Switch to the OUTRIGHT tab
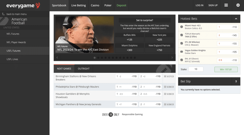Image resolution: width=244 pixels, height=135 pixels. tap(84, 69)
